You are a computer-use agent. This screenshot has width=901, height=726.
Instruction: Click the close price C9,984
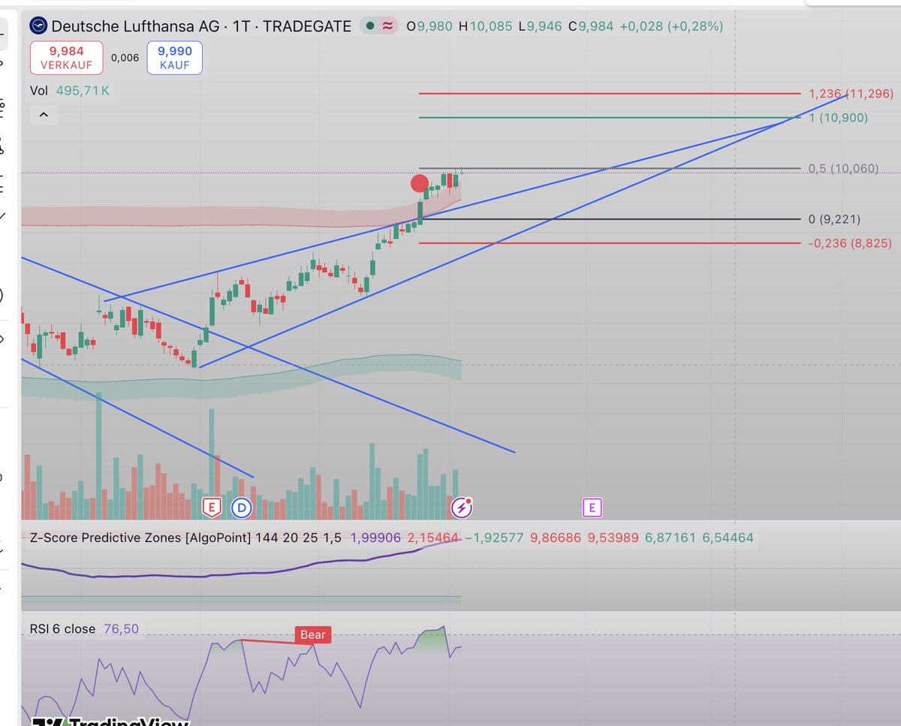(x=590, y=26)
